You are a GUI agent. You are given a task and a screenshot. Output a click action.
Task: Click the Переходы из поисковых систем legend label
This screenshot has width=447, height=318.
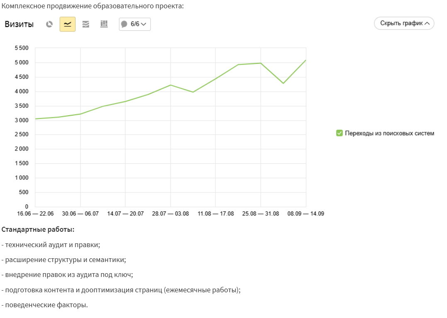(x=389, y=133)
